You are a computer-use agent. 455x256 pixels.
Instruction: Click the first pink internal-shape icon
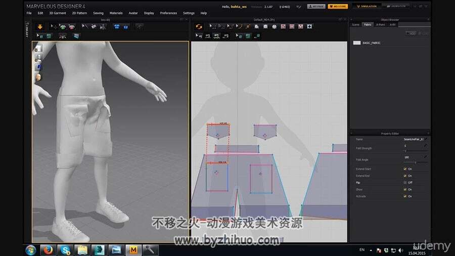(283, 26)
